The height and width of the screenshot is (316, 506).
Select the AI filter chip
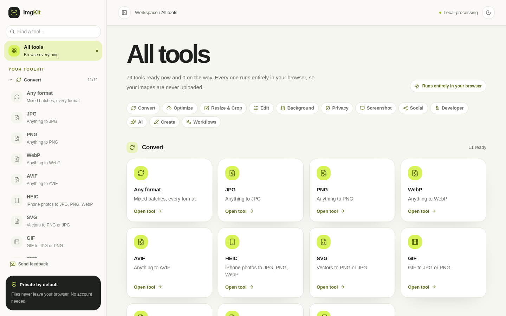point(137,122)
